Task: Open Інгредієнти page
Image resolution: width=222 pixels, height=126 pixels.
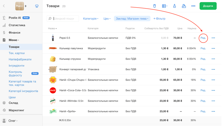Action: pyautogui.click(x=17, y=65)
